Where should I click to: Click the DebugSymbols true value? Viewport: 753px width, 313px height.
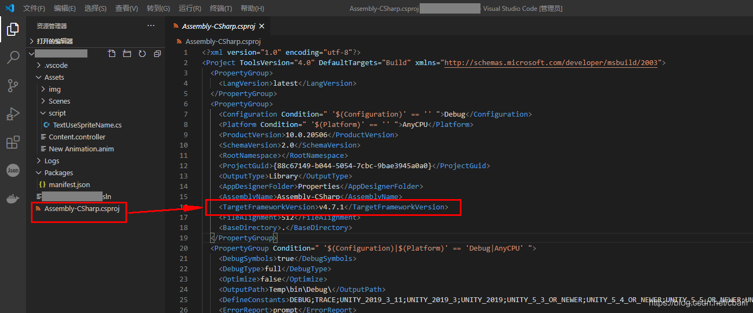(285, 258)
